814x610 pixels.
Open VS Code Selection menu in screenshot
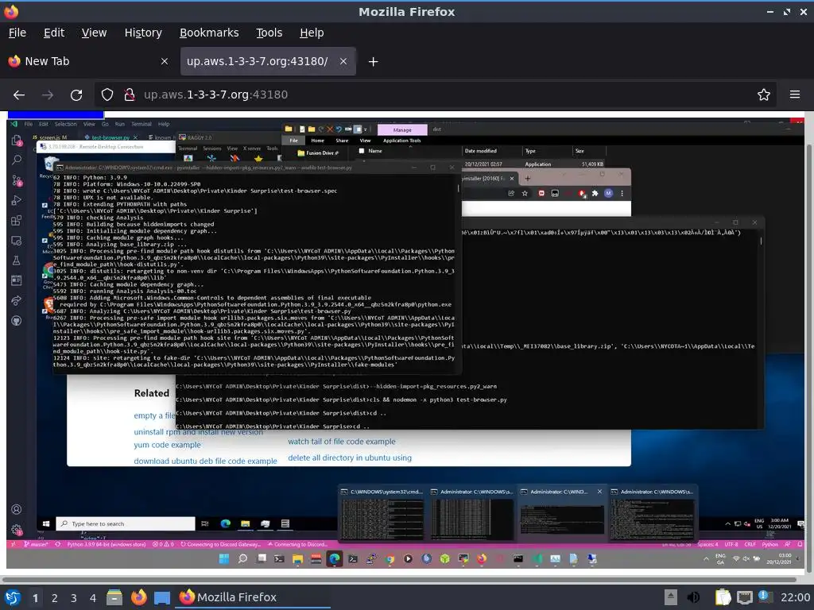point(65,125)
